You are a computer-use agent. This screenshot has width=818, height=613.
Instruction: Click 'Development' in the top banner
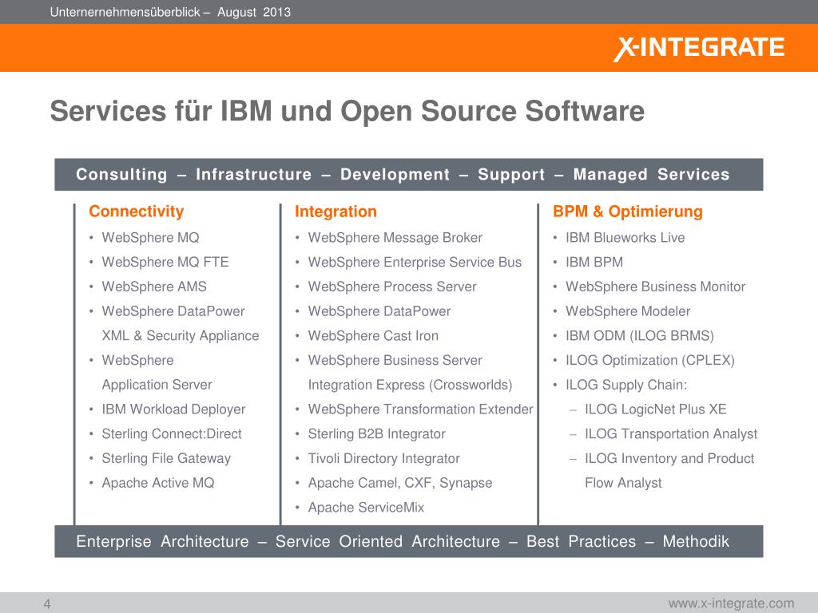click(395, 174)
